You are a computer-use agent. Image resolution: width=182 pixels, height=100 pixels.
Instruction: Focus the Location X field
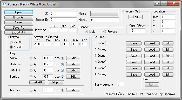point(168,22)
